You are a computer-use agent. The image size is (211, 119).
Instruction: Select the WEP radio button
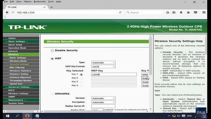pos(52,59)
